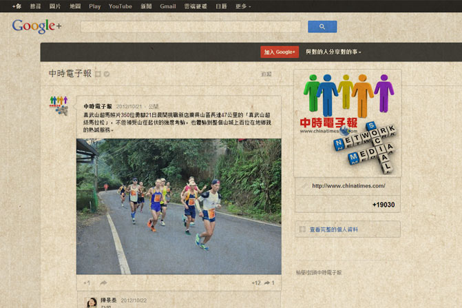Click the Google+ logo

point(36,26)
